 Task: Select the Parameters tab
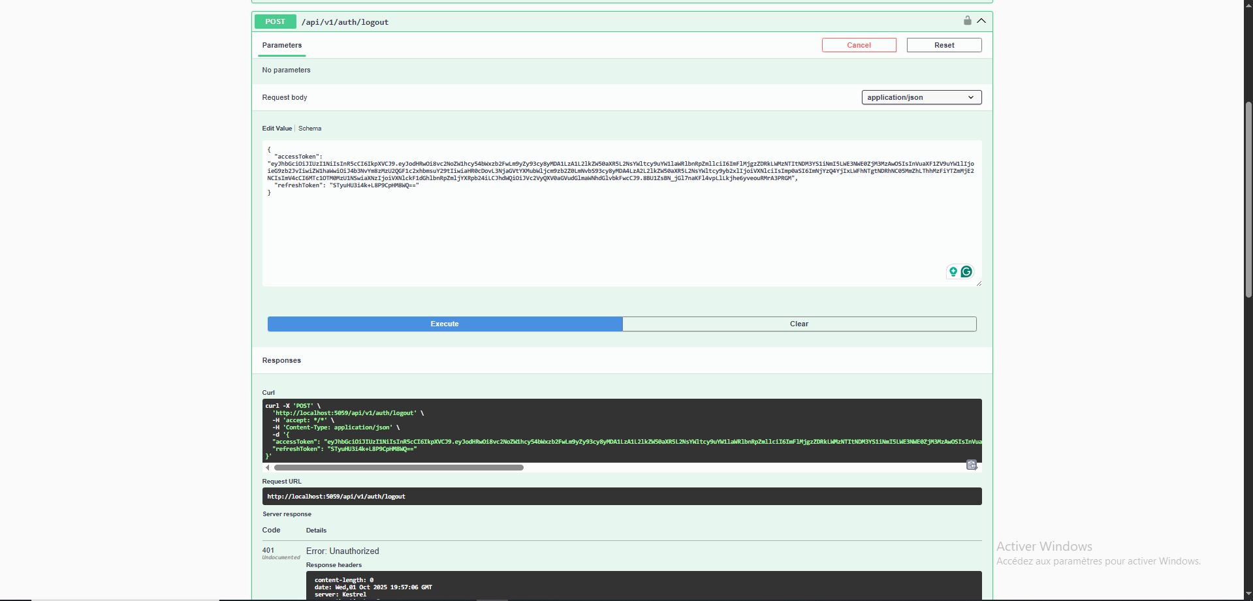282,45
